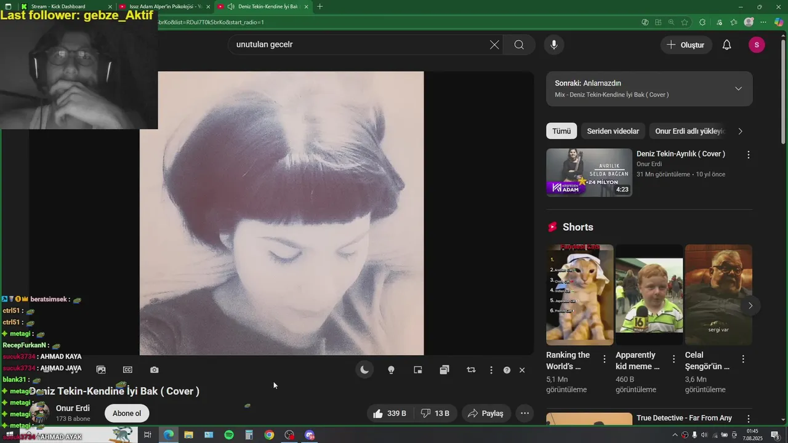Add the page to favorites with the star

pos(685,22)
